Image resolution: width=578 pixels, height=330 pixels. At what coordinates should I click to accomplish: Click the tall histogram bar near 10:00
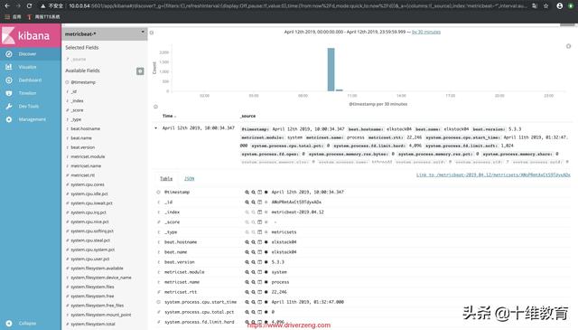coord(331,70)
